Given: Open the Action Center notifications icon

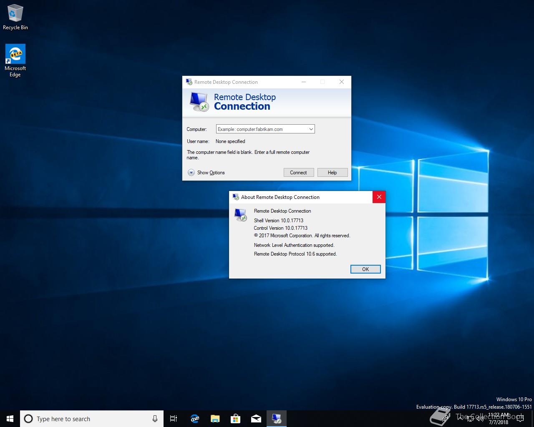Looking at the screenshot, I should click(x=520, y=419).
